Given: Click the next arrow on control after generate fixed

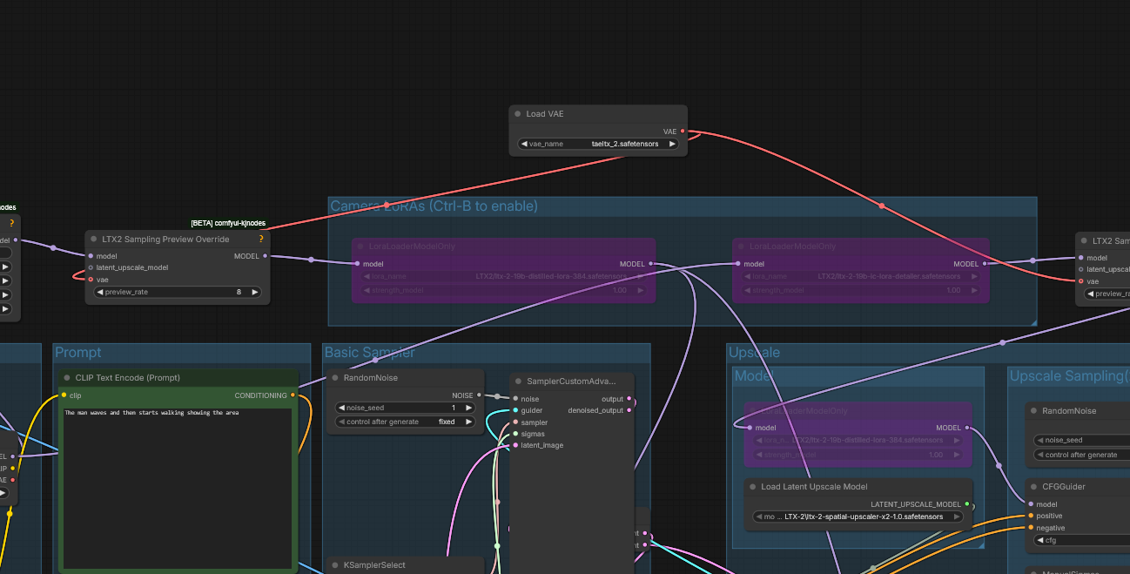Looking at the screenshot, I should [469, 422].
